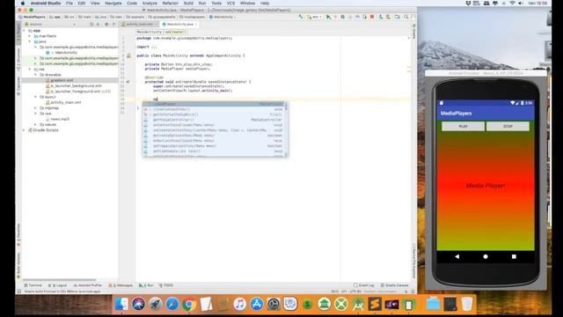Select MainActivity in the project tree
Viewport: 563px width, 317px height.
[66, 53]
